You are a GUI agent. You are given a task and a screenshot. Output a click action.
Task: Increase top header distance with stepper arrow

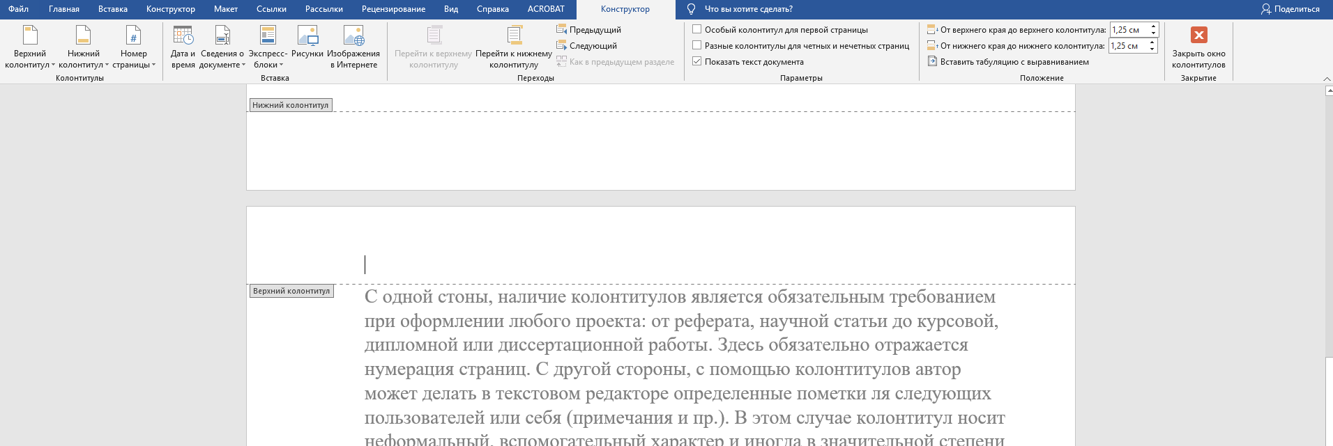[x=1153, y=26]
